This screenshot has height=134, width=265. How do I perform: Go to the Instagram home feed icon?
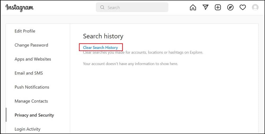coord(193,7)
